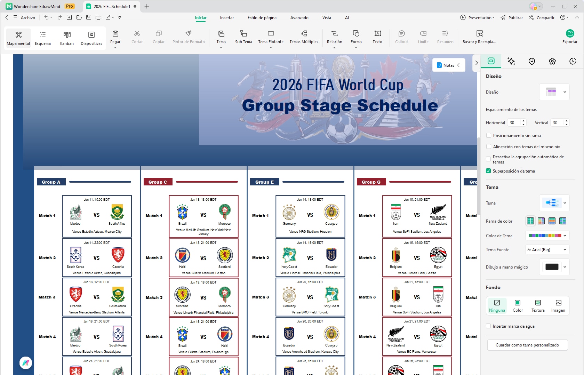Select Textura background option
Screen dimensions: 584x375
(x=538, y=306)
